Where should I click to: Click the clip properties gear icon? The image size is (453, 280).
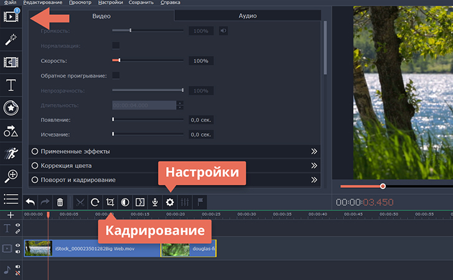[x=169, y=202]
